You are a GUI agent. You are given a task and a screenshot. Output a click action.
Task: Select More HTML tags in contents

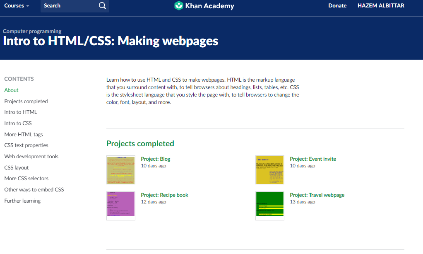coord(24,135)
